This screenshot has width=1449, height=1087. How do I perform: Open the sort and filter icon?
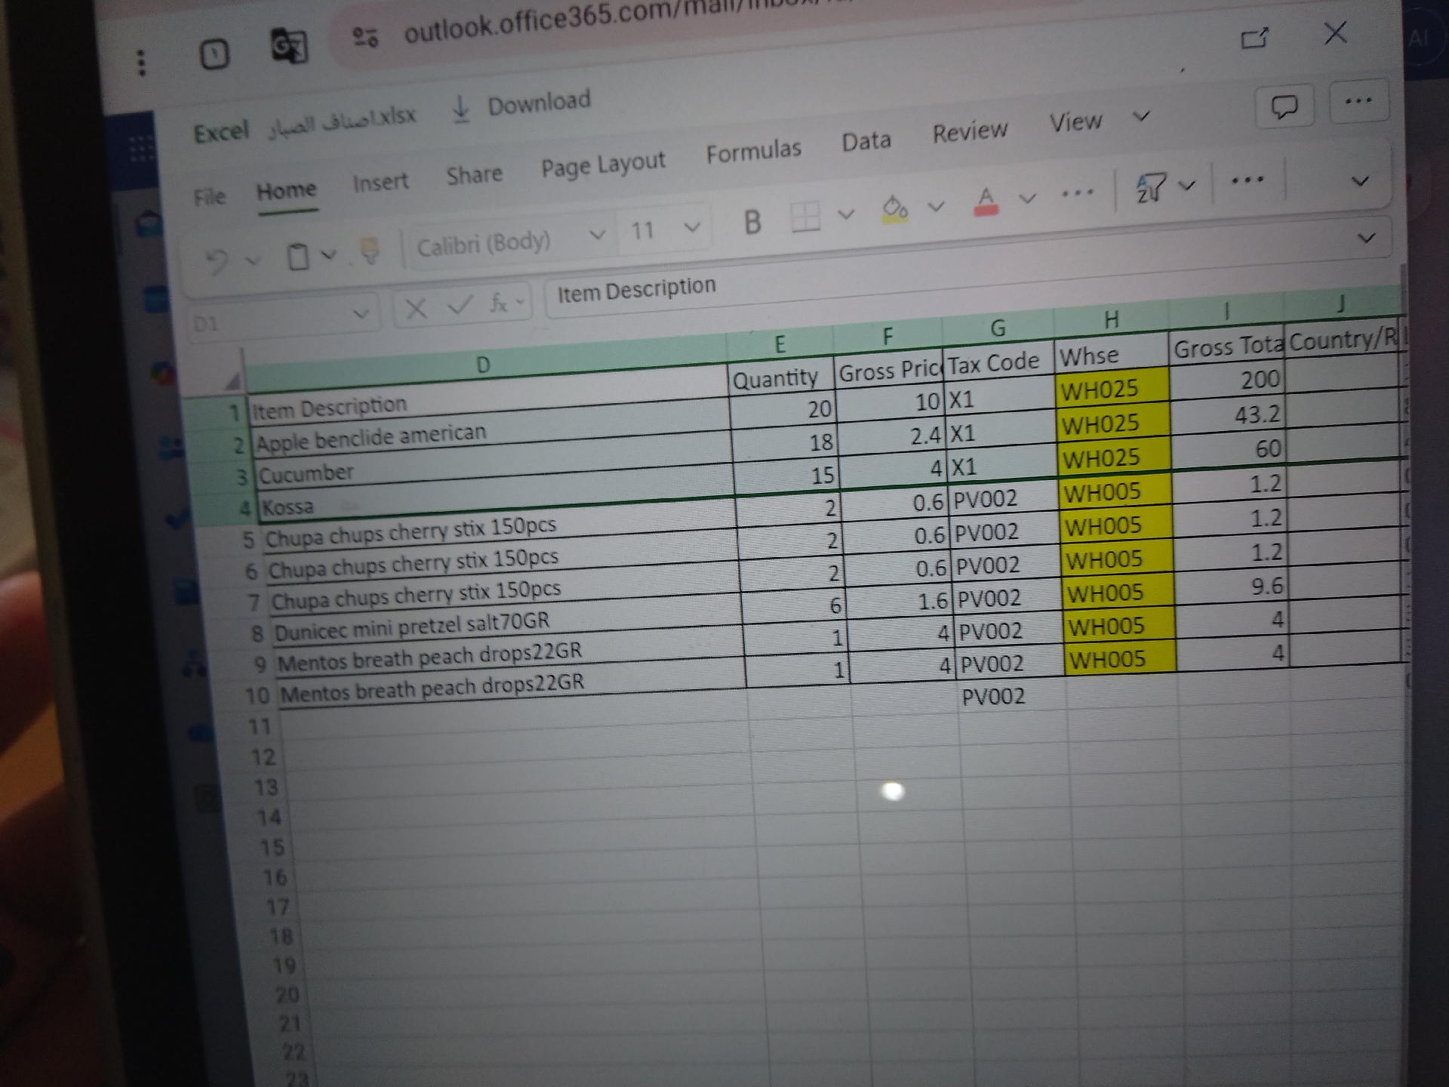pyautogui.click(x=1151, y=188)
